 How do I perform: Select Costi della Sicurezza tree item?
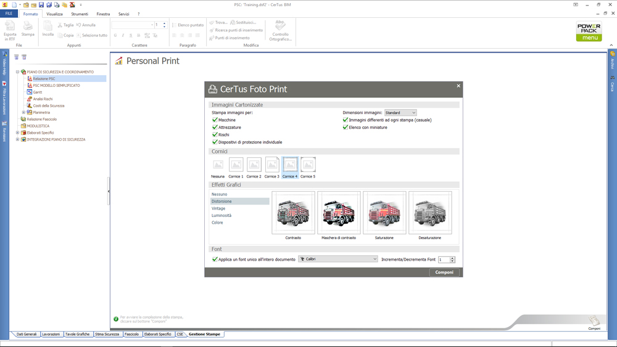click(x=48, y=106)
